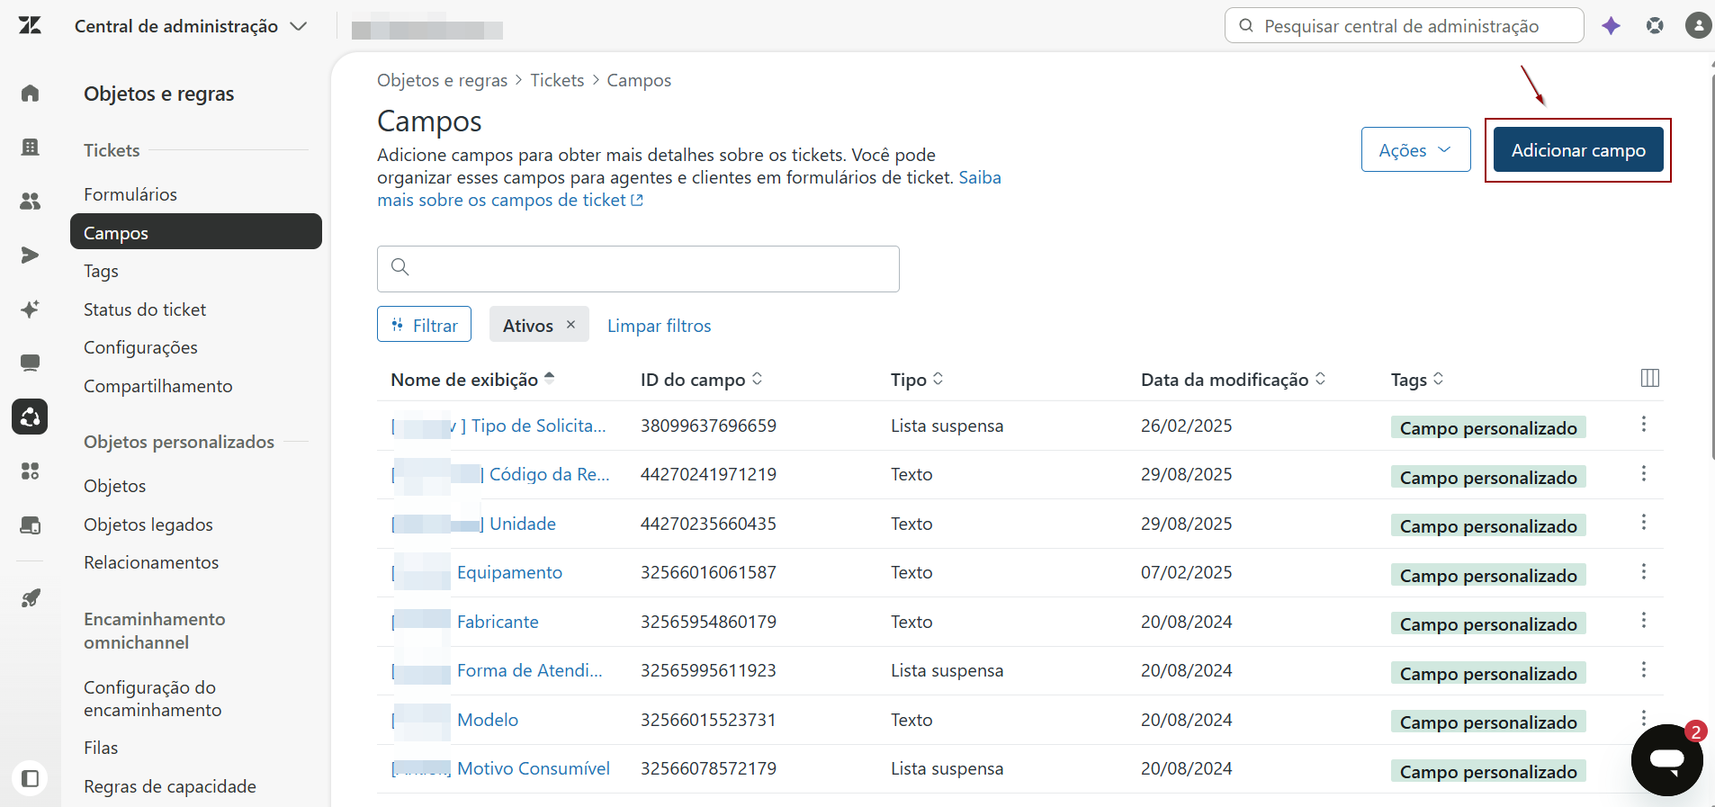Screen dimensions: 1715x807
Task: Open Formulários in the sidebar
Action: click(x=130, y=194)
